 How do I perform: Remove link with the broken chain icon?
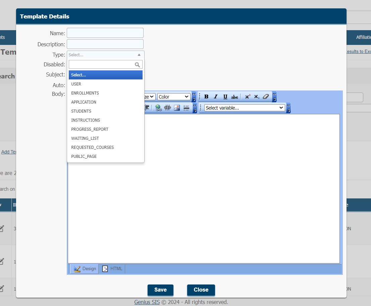click(x=167, y=108)
